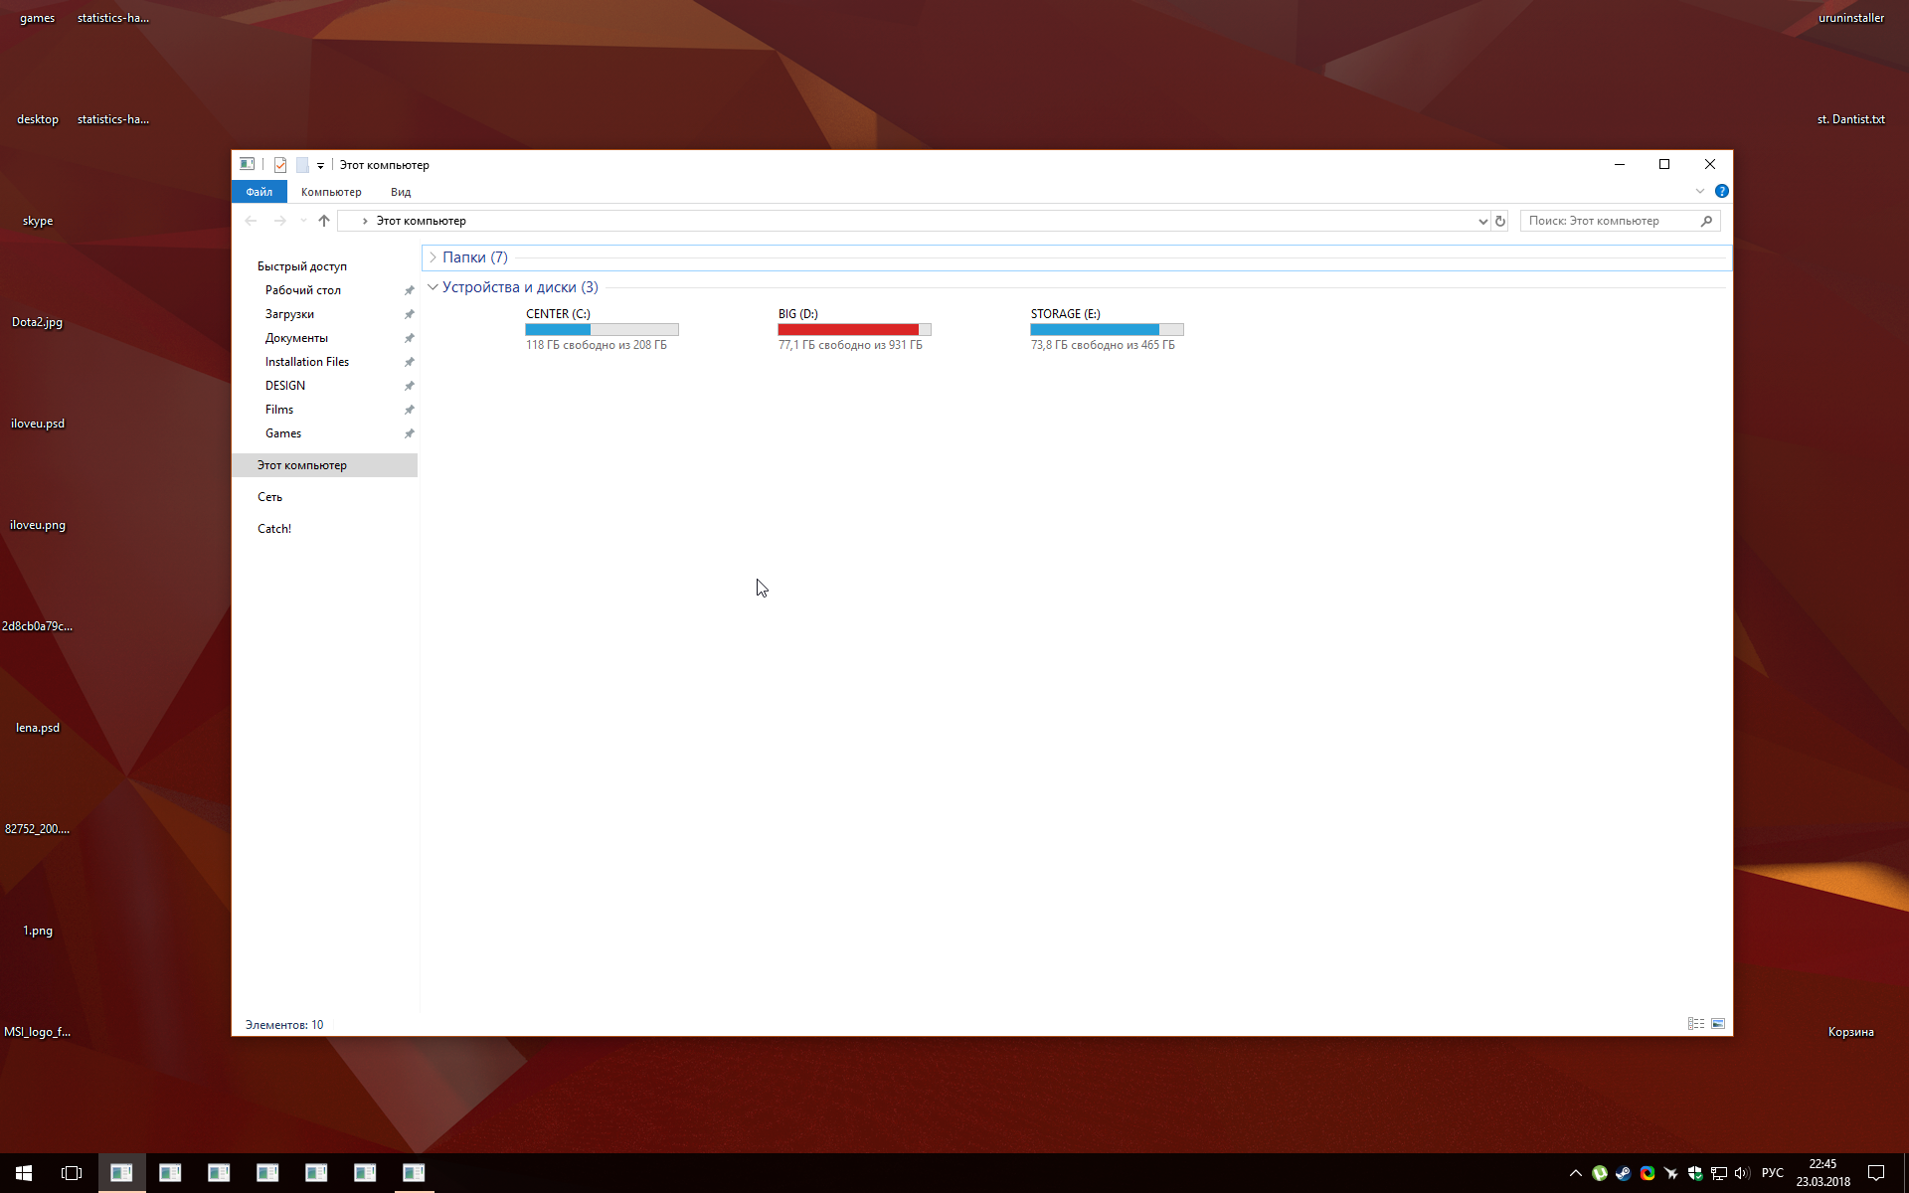1909x1193 pixels.
Task: Click the Up one level arrow
Action: point(324,221)
